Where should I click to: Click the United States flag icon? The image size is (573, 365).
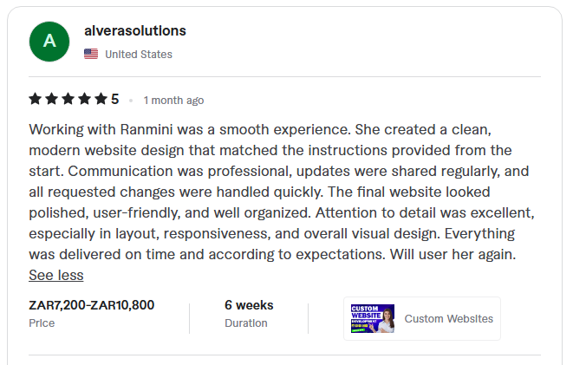(x=91, y=54)
